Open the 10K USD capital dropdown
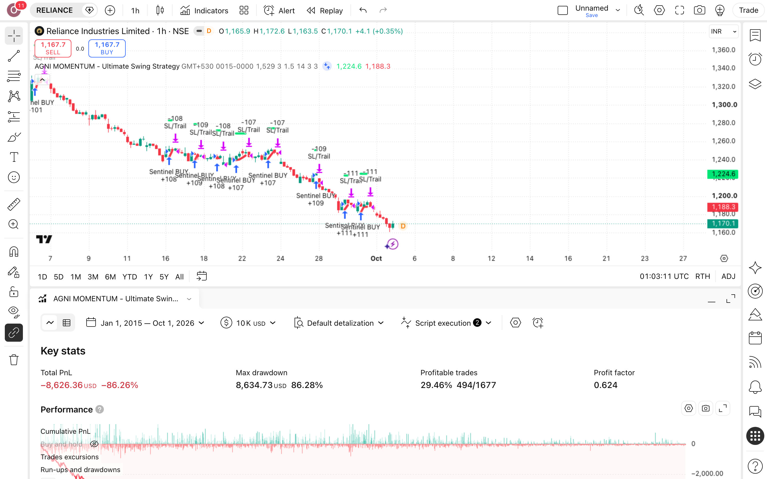The width and height of the screenshot is (767, 479). pos(248,323)
